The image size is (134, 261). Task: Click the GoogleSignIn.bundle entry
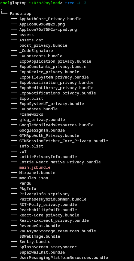coord(42,130)
